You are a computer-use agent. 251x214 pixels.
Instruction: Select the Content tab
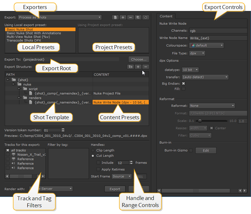(x=166, y=16)
